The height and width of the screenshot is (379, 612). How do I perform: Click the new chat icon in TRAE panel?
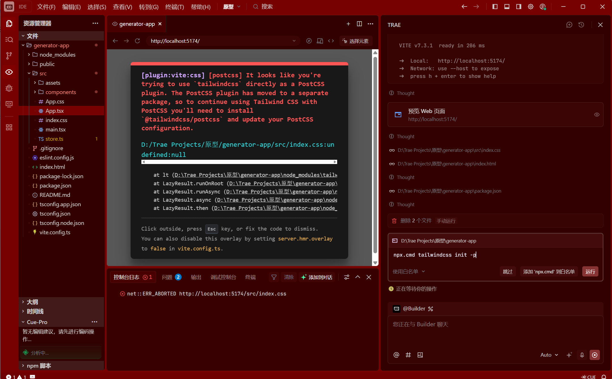[569, 25]
